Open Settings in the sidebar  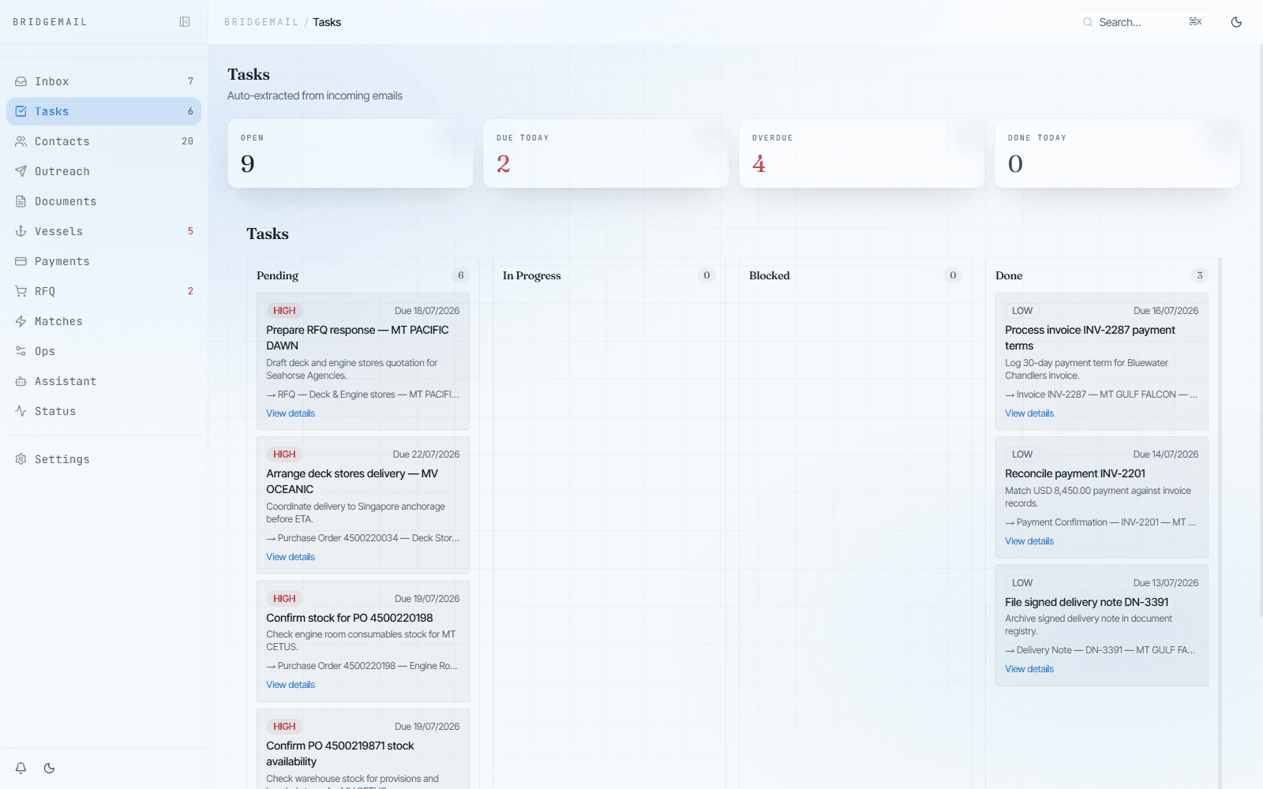104,459
